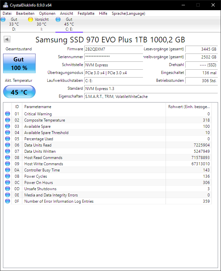Select the blue status orb for drive D:
This screenshot has height=271, width=221.
3,19
